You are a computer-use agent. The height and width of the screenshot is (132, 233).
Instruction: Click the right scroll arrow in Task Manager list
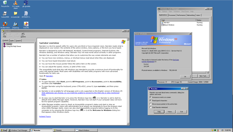208,72
